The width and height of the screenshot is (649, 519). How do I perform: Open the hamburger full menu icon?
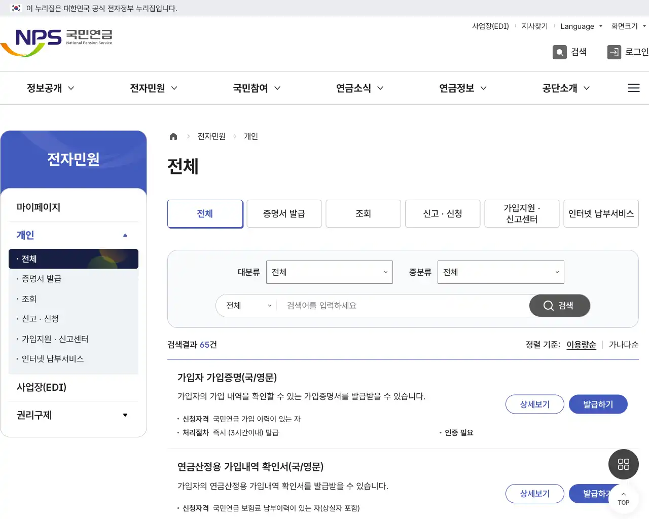[x=634, y=88]
